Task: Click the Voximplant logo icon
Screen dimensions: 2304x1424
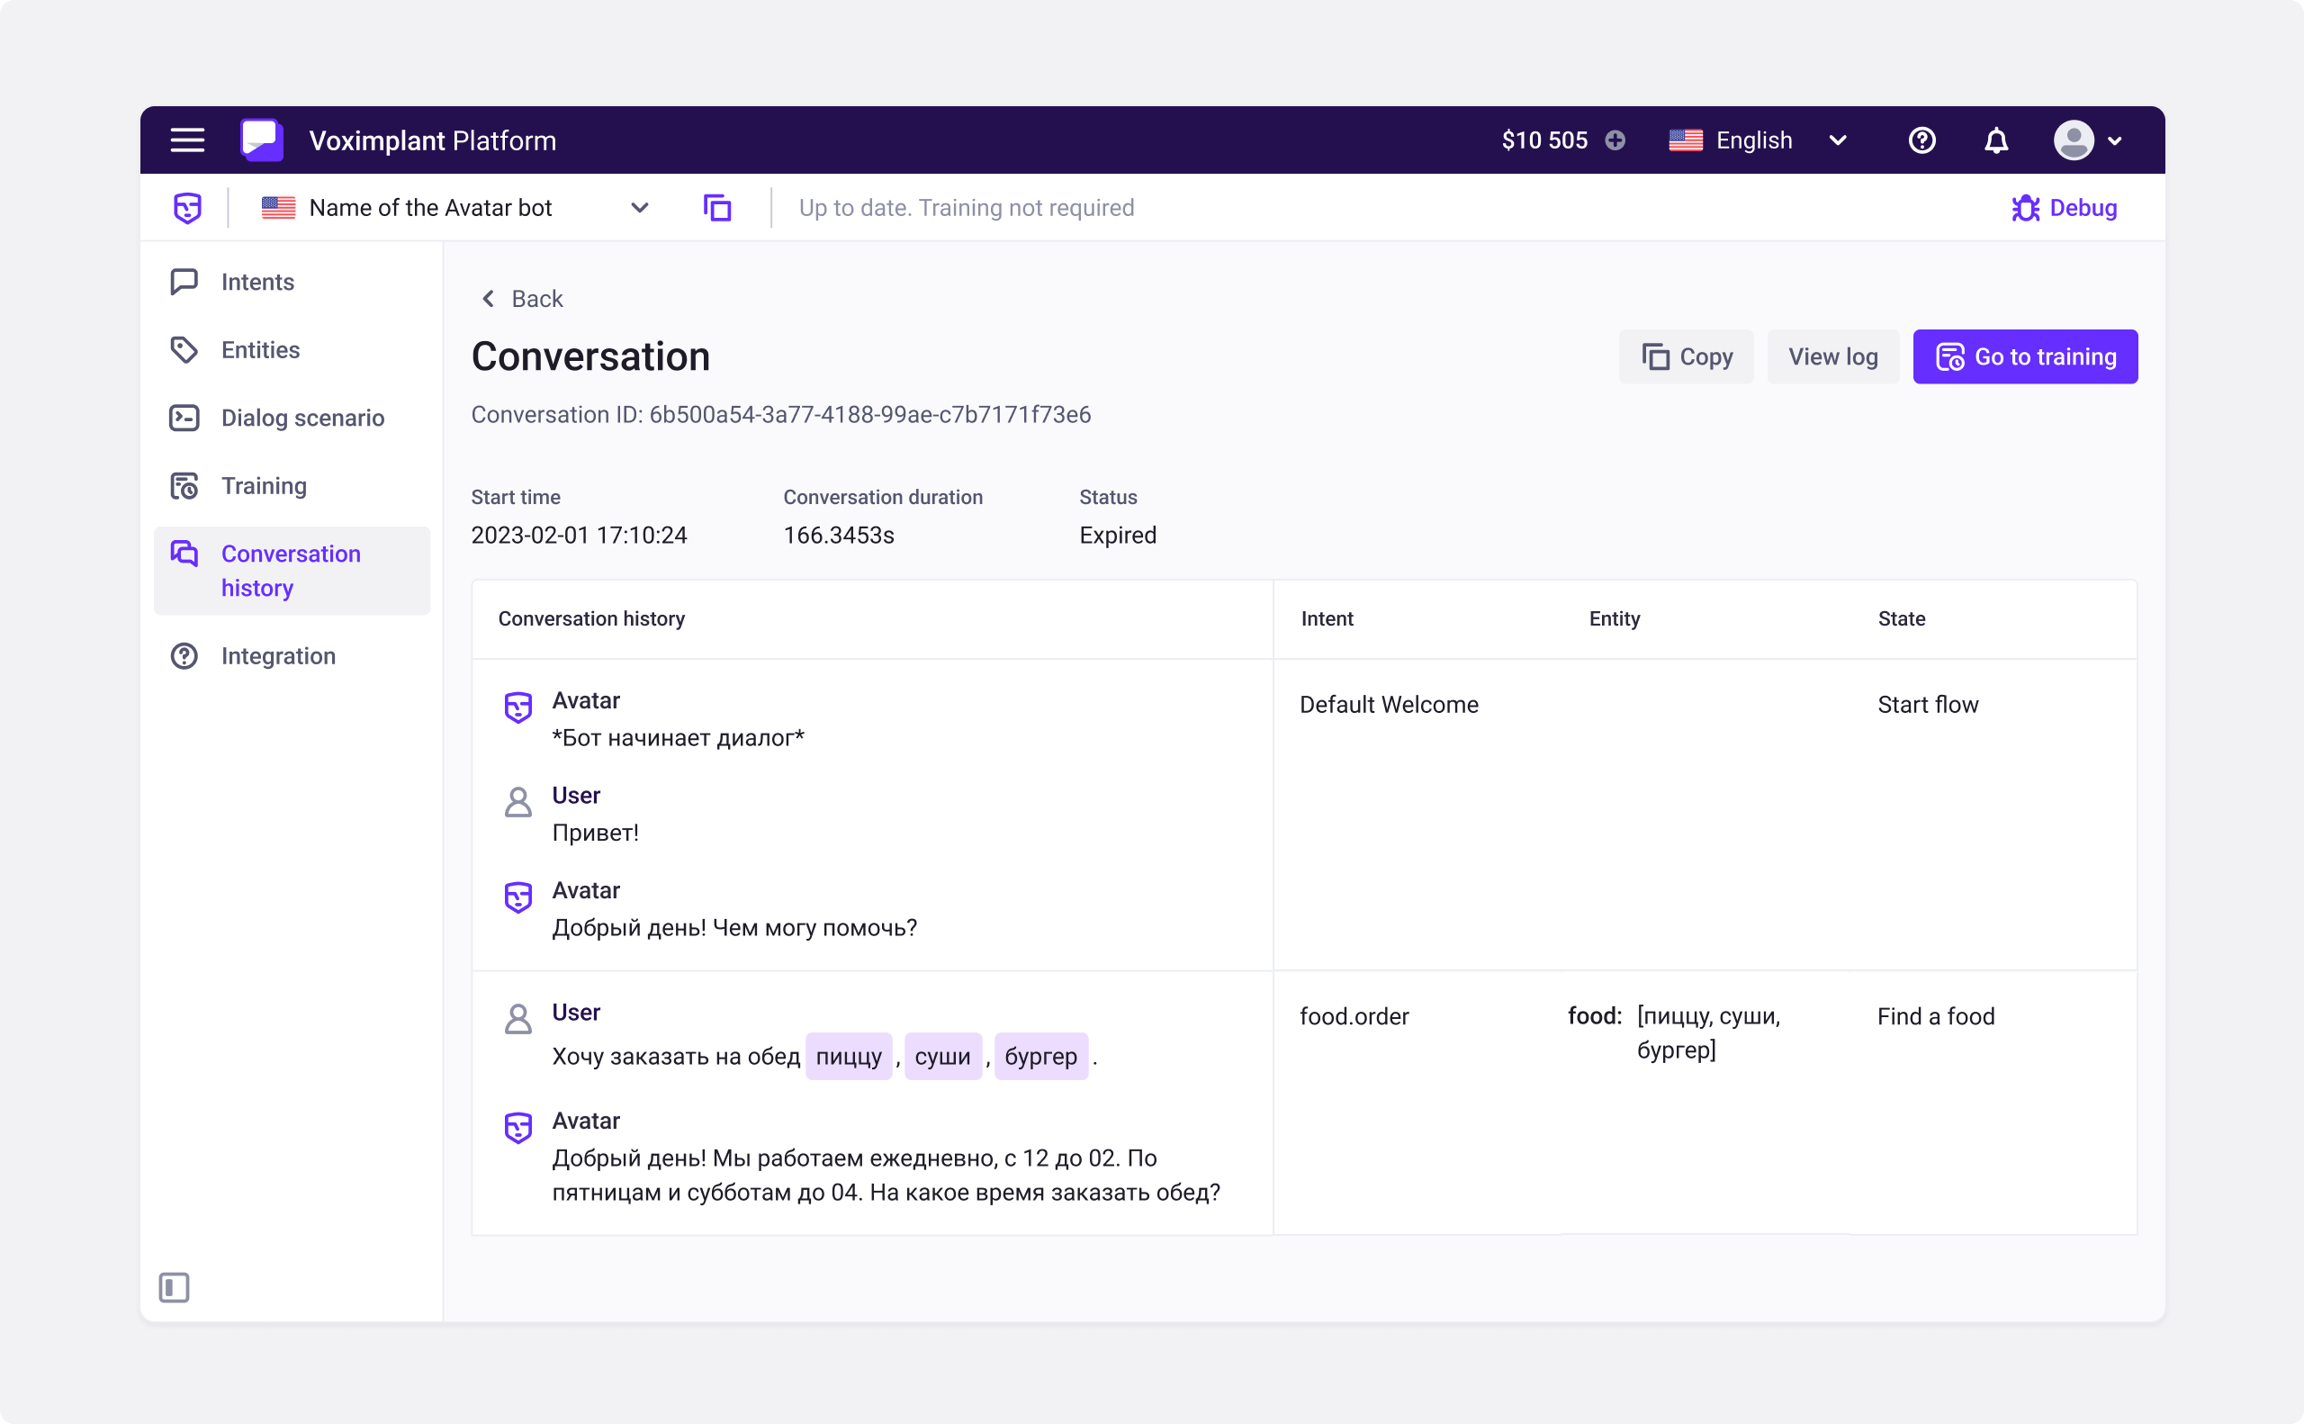Action: (261, 140)
